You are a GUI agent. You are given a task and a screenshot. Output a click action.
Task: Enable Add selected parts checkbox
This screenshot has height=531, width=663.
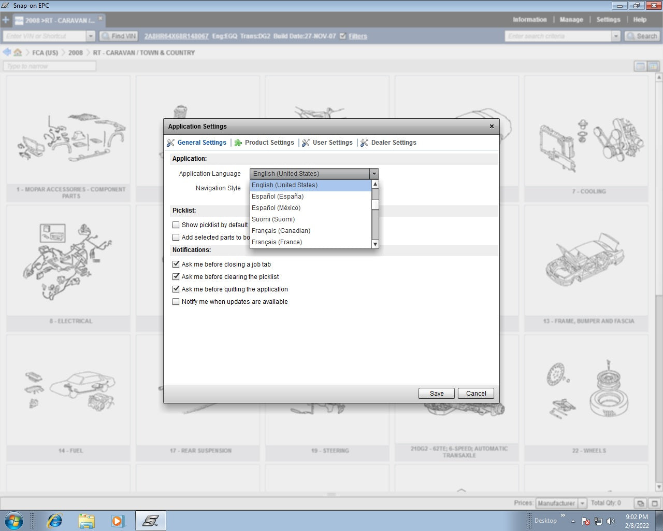[x=176, y=237]
